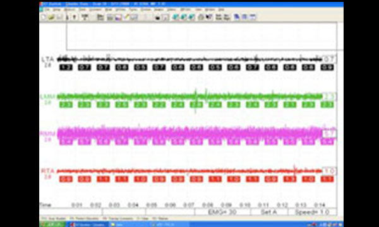This screenshot has height=227, width=379.
Task: Click the third teal toolbar icon
Action: (x=191, y=17)
